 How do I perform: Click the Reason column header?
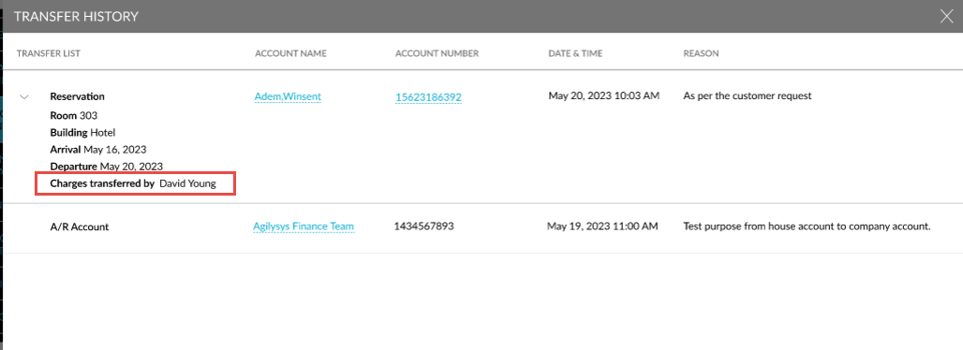point(701,53)
